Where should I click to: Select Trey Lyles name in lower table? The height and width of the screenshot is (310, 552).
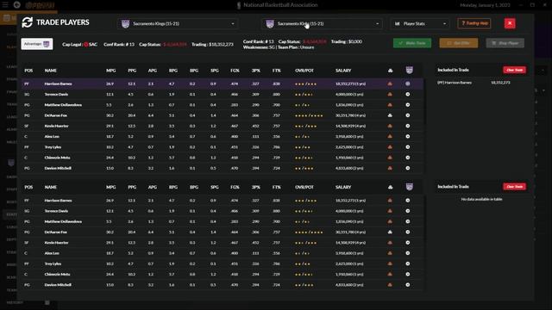point(53,263)
